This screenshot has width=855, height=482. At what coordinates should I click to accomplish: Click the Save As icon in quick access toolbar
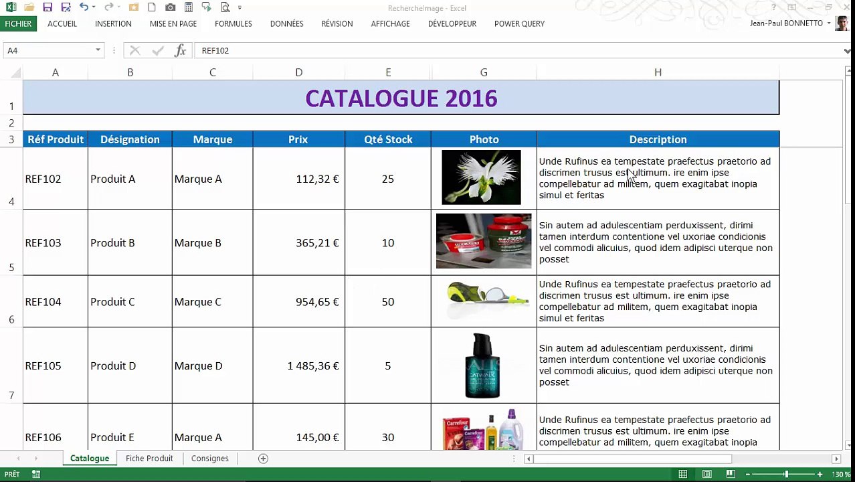click(65, 7)
